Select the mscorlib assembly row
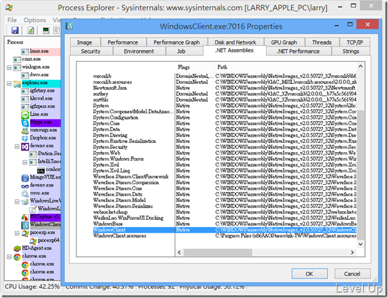This screenshot has width=388, height=298. tap(225, 76)
